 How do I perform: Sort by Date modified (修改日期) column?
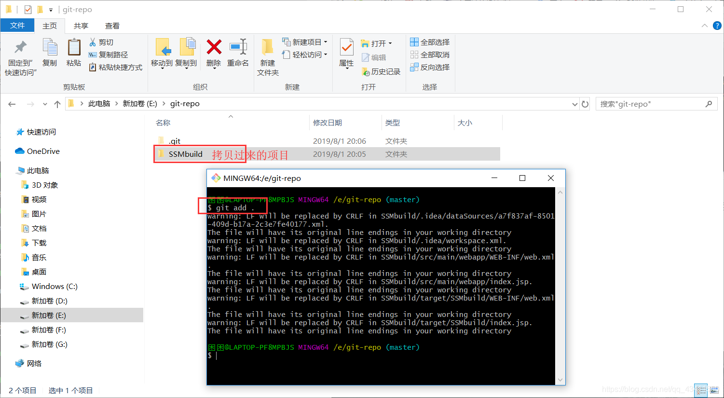pos(328,123)
